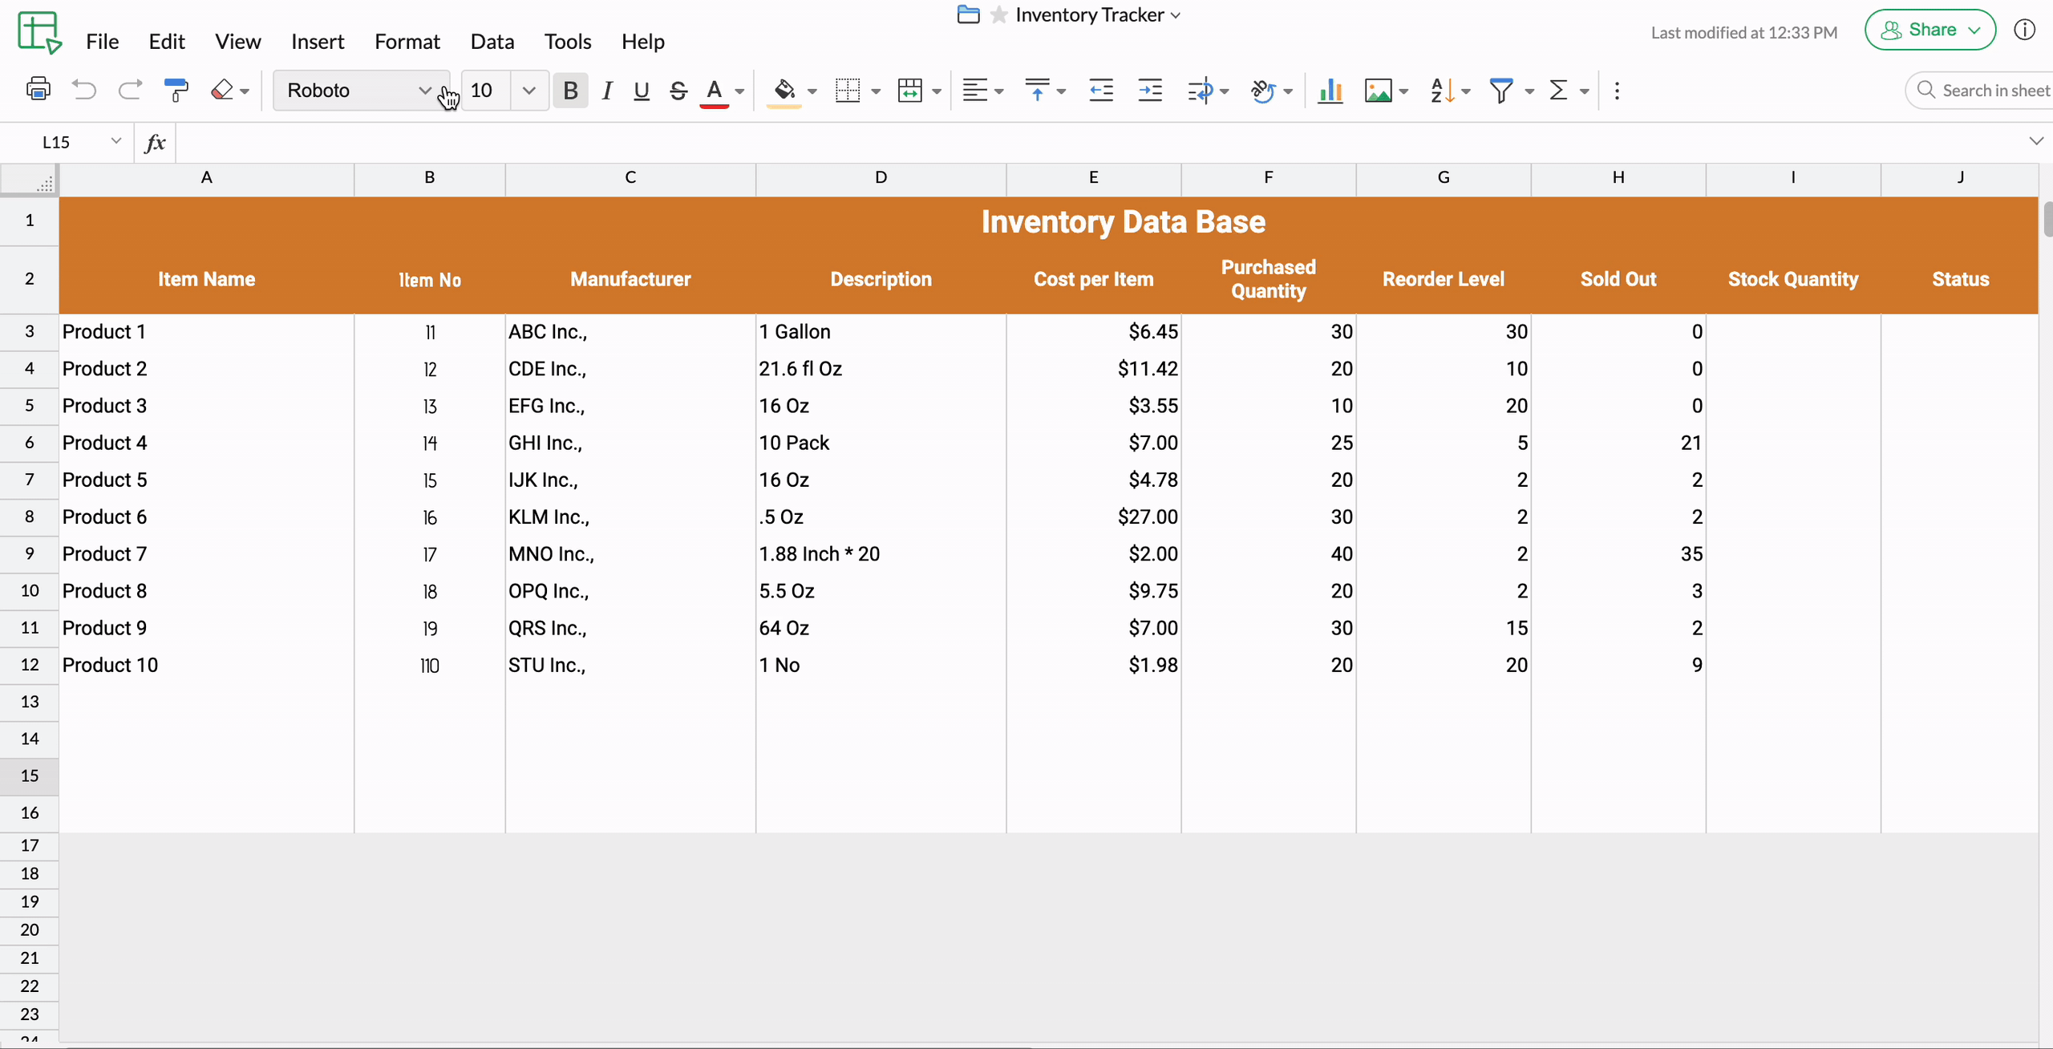Click the merge cells icon
Image resolution: width=2053 pixels, height=1049 pixels.
(910, 90)
